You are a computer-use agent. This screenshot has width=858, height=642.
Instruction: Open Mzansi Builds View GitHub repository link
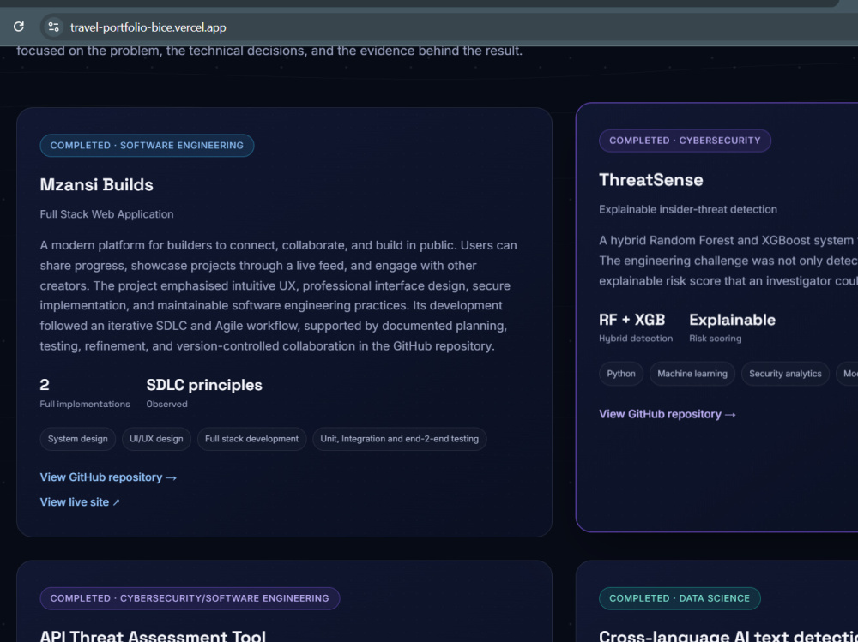tap(108, 477)
